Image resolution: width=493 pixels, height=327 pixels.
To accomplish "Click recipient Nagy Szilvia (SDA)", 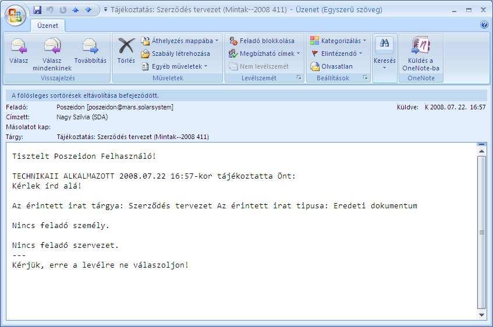I will (x=82, y=118).
